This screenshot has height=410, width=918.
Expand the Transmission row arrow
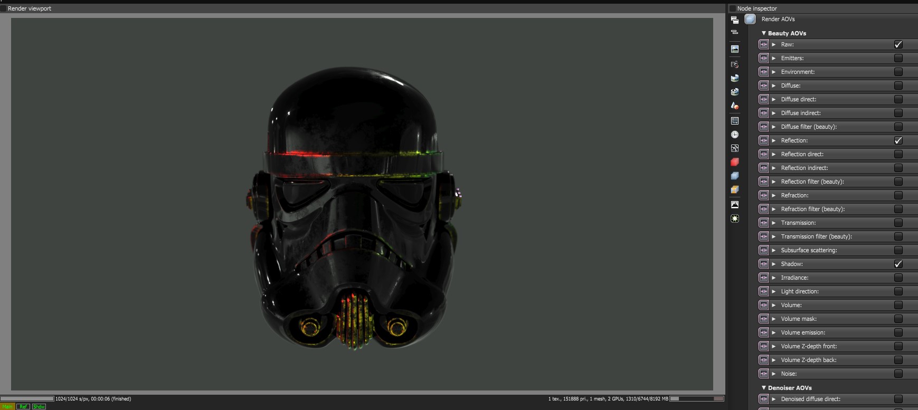774,223
